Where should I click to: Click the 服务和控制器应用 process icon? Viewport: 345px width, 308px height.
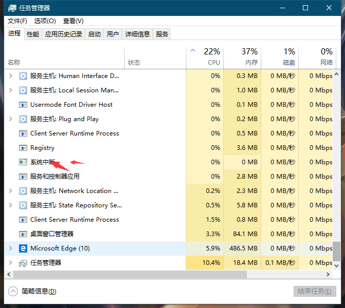coord(23,177)
